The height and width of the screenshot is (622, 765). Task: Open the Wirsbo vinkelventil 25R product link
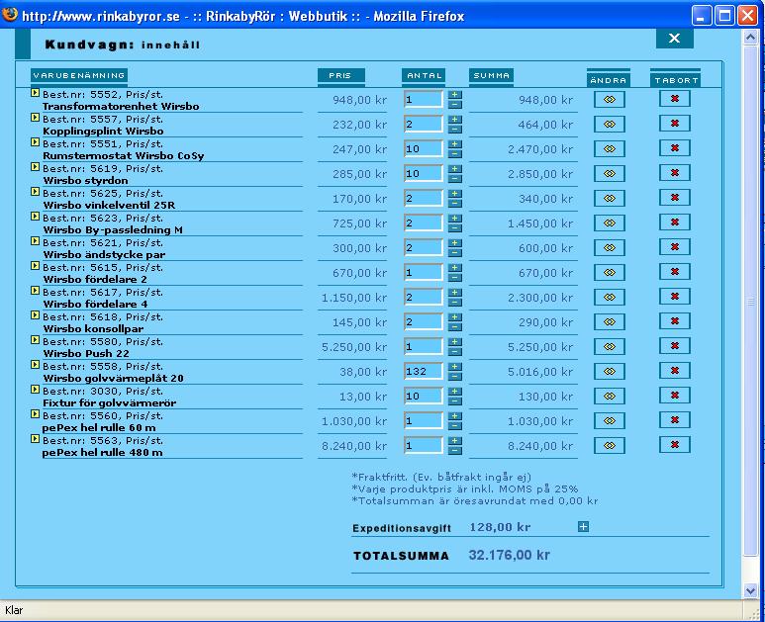pos(109,206)
